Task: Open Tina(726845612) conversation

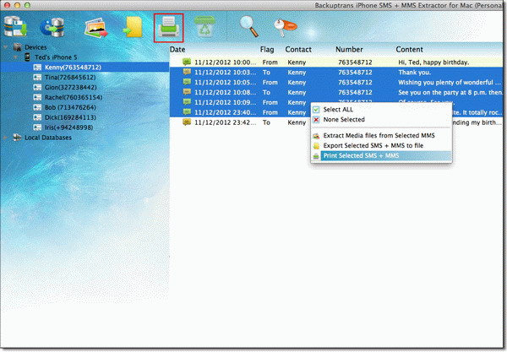Action: [70, 77]
